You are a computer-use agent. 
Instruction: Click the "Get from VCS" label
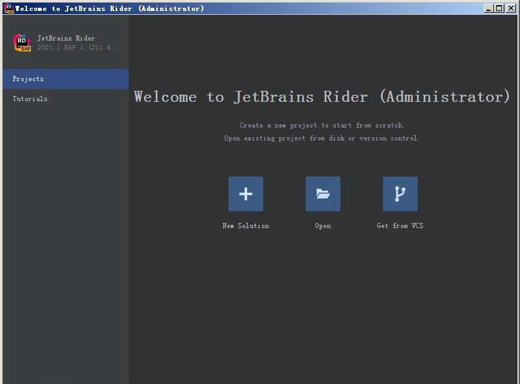(400, 226)
